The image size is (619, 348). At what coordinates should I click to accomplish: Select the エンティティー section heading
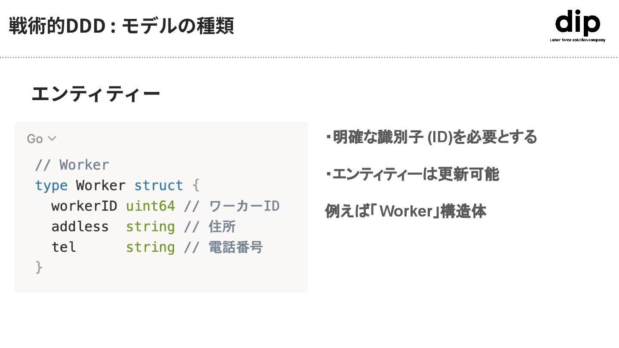(x=96, y=94)
